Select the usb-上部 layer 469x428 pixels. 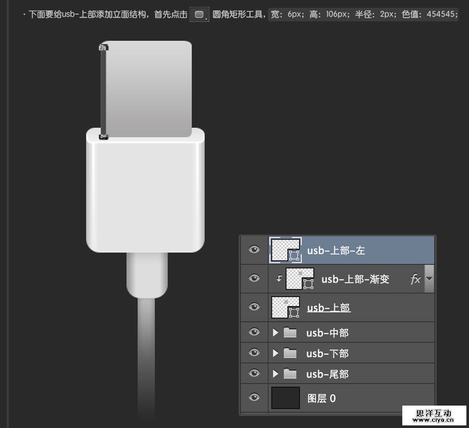pos(328,308)
